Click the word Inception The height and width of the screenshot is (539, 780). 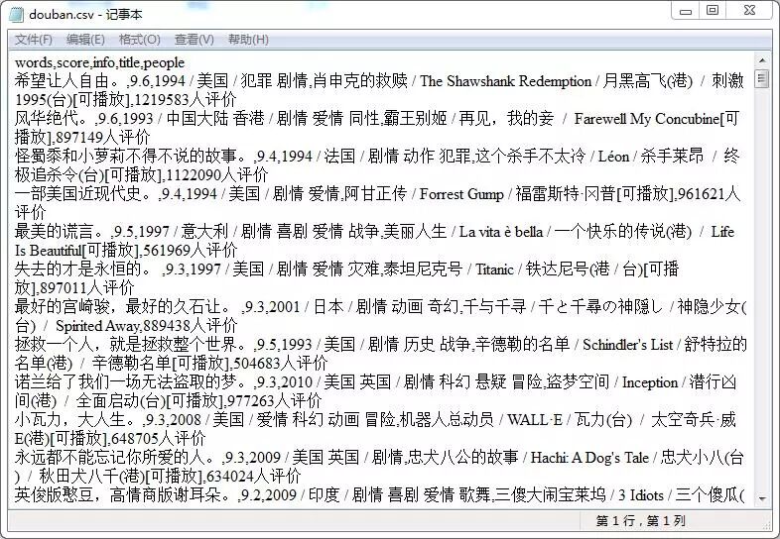pyautogui.click(x=650, y=382)
